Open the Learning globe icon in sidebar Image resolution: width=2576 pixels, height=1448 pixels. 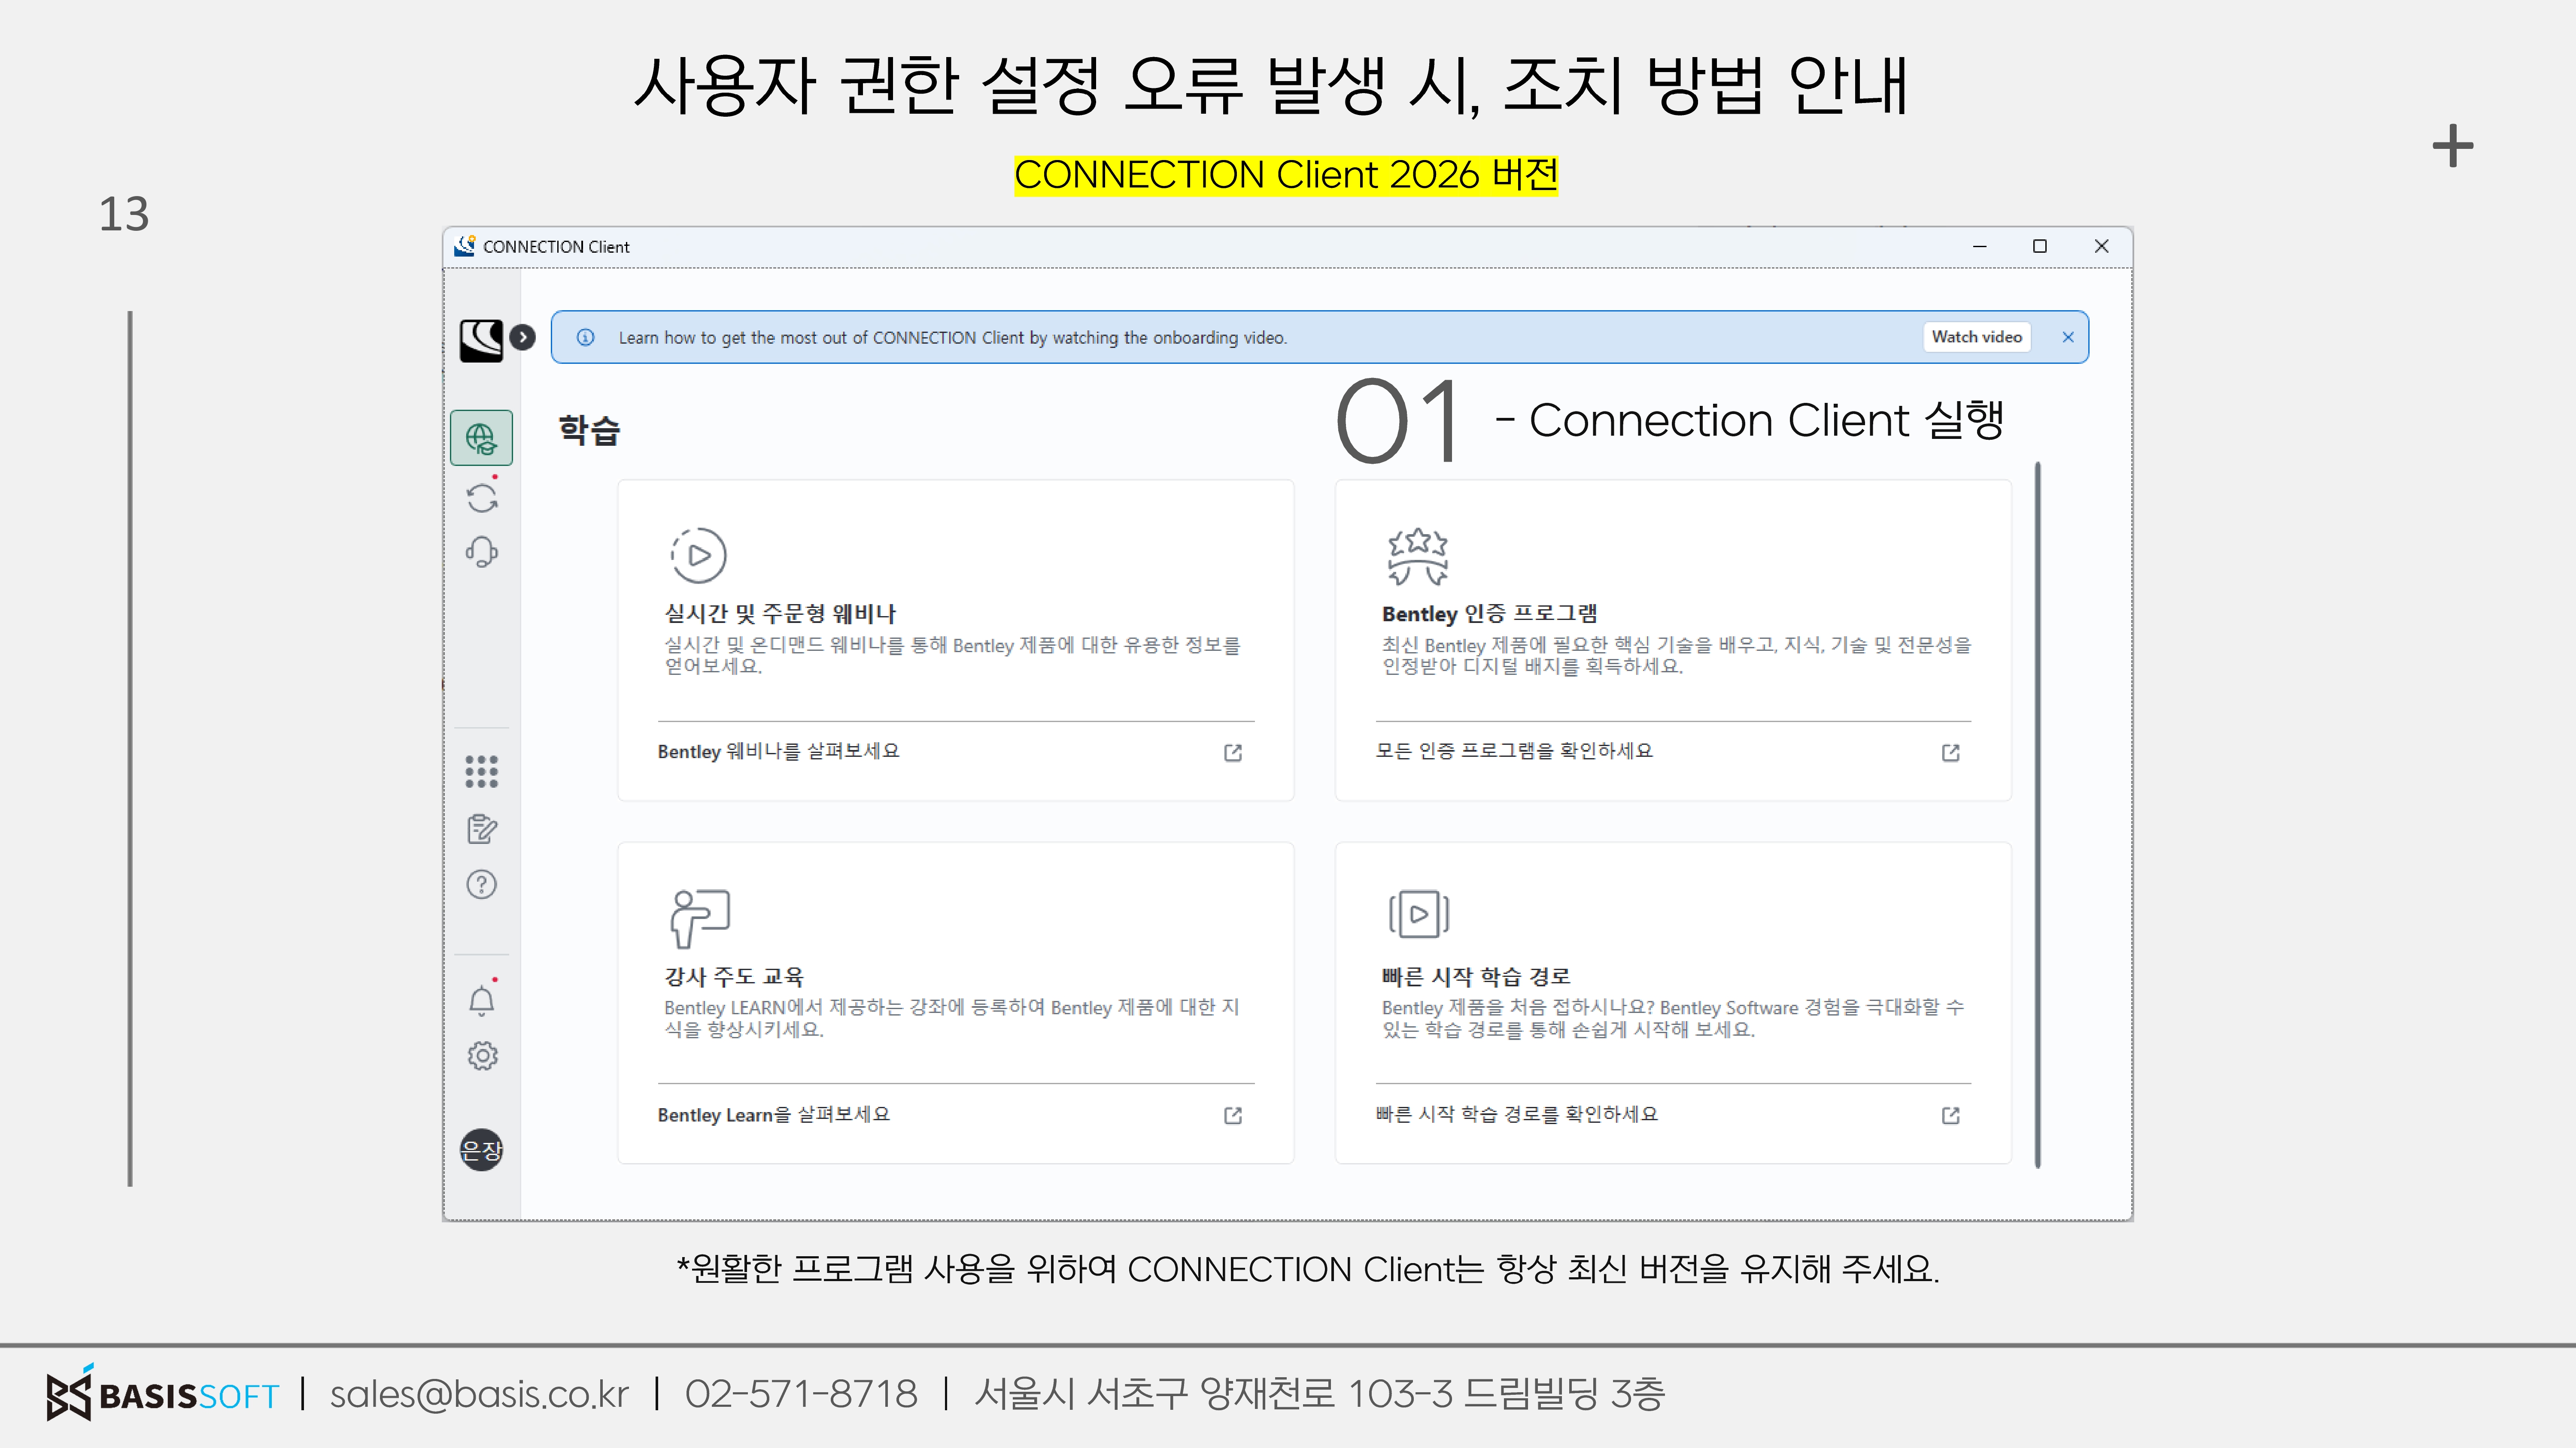481,438
